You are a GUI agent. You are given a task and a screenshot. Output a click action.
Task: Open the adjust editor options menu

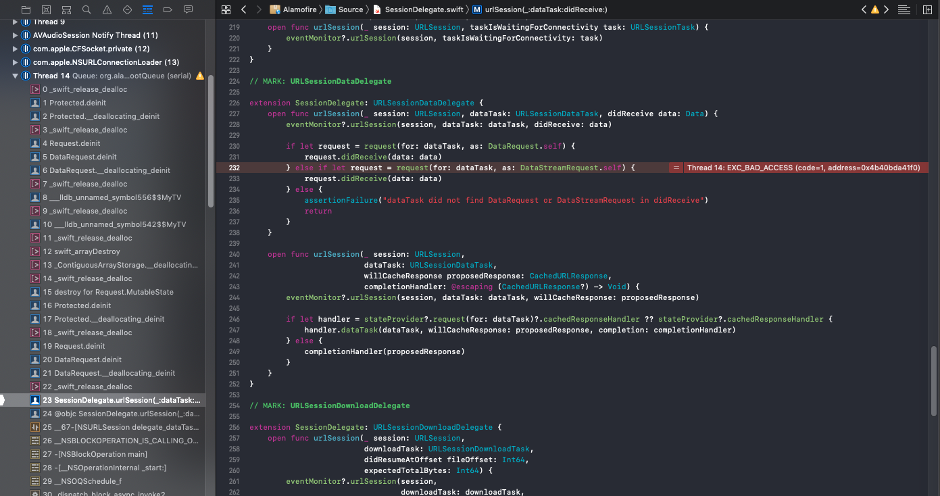coord(904,10)
